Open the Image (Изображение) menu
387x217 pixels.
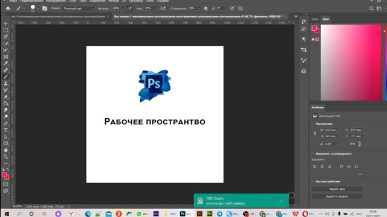(56, 1)
